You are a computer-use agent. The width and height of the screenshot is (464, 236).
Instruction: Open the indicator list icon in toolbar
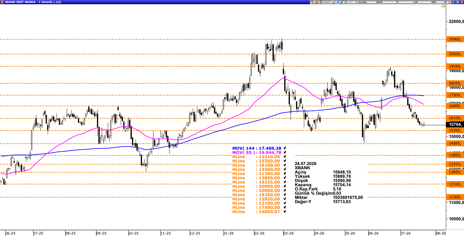[x=333, y=2]
